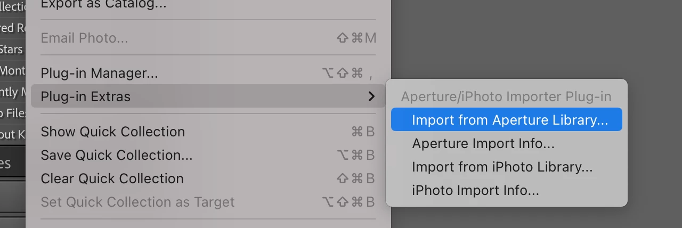
Task: Choose Show Quick Collection
Action: [112, 132]
